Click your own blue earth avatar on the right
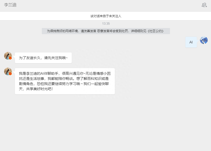The image size is (211, 151). [x=204, y=40]
